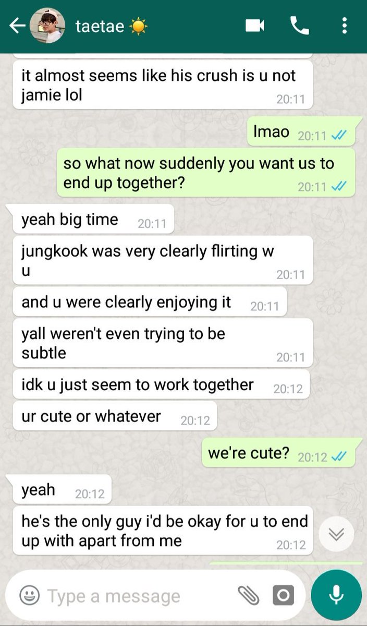
Task: Start a voice call with taetae
Action: 300,26
